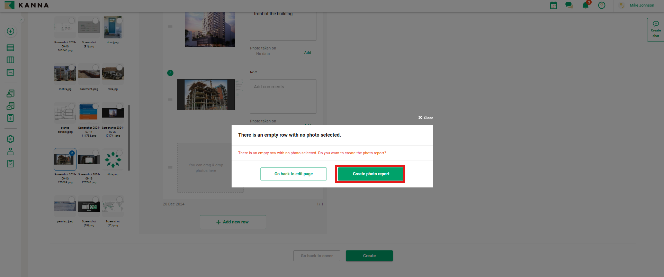
Task: Click the plus circle icon in sidebar
Action: 10,31
